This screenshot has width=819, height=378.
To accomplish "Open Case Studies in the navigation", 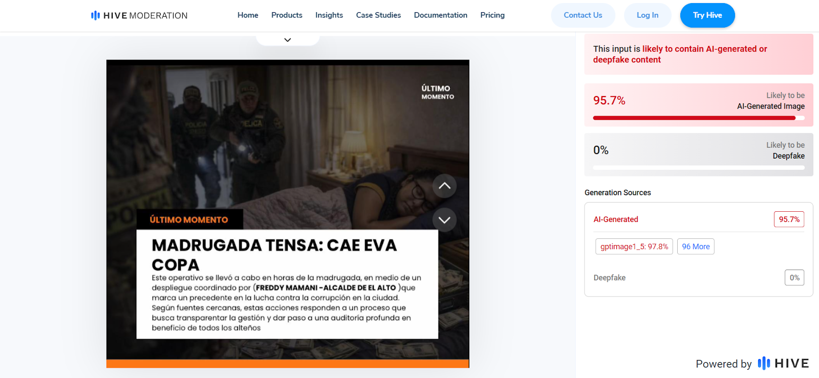I will coord(378,15).
